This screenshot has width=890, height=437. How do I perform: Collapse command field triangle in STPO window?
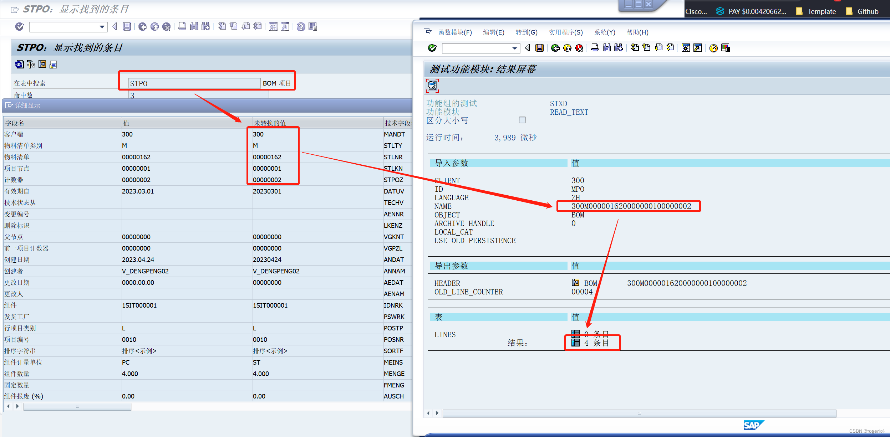[115, 26]
